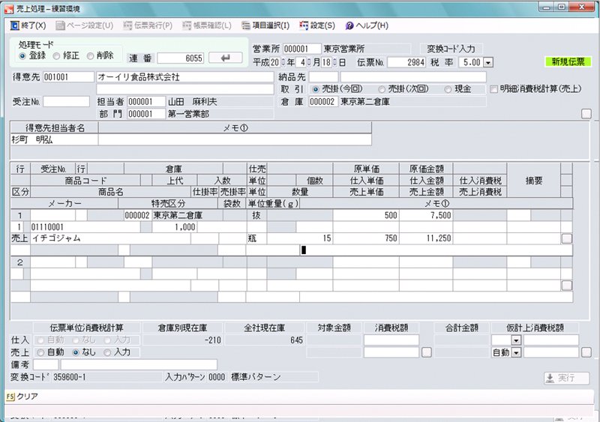Click the 帳票確認(L) report check icon
The height and width of the screenshot is (422, 600).
[x=186, y=25]
